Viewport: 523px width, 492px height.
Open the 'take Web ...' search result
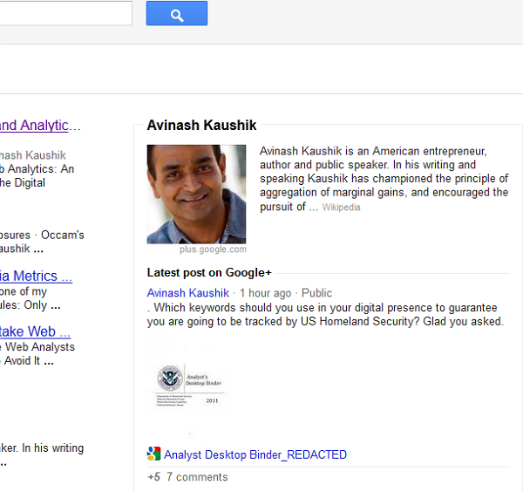point(35,331)
